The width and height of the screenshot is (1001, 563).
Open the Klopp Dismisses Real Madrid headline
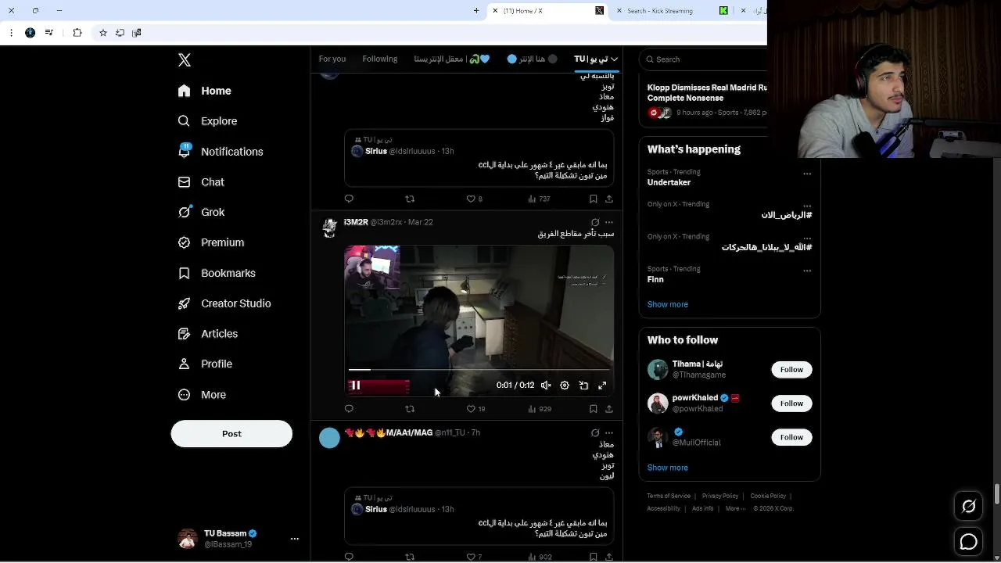(x=707, y=93)
